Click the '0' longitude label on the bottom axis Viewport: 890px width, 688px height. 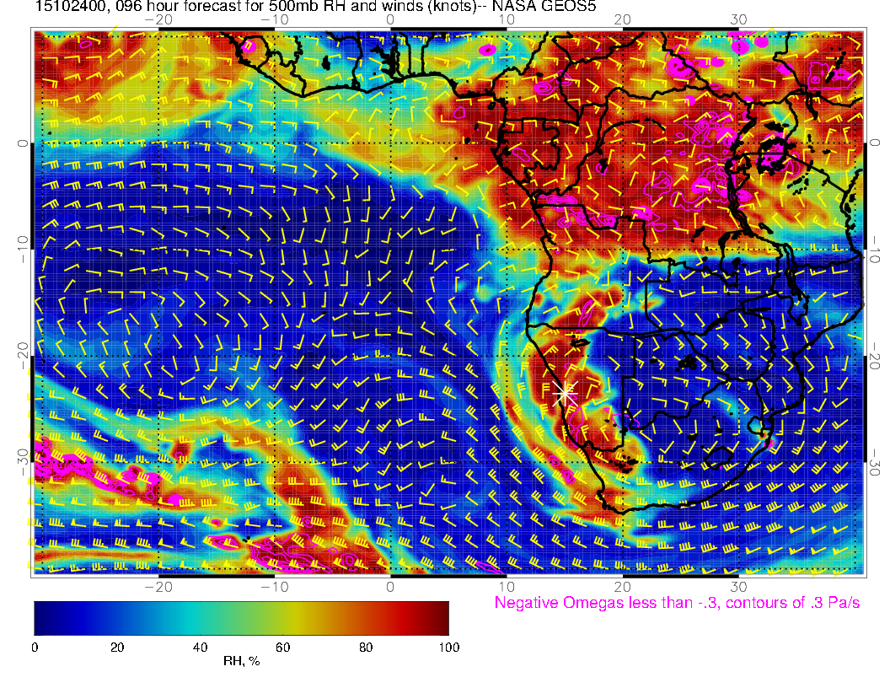point(390,586)
